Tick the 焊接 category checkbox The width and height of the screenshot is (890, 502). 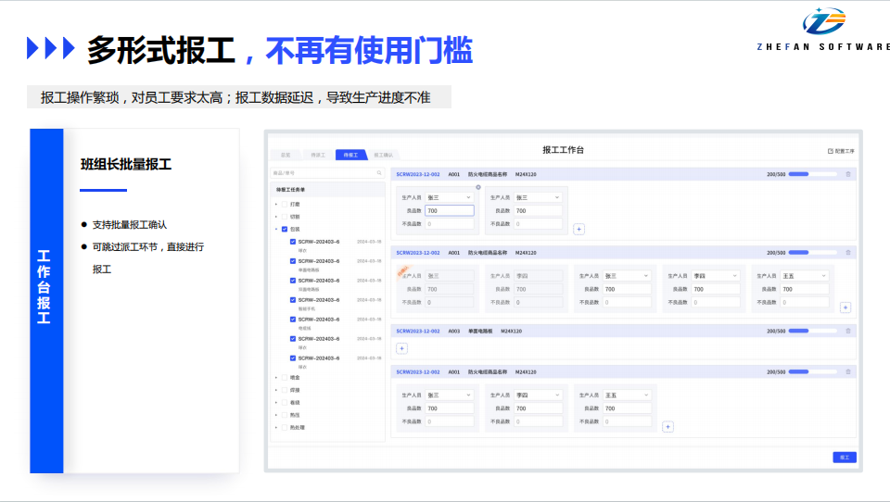pos(285,390)
